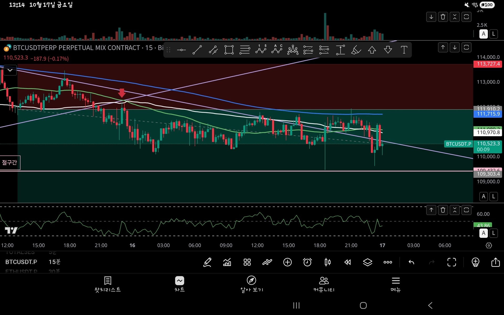Image resolution: width=504 pixels, height=315 pixels.
Task: Click the 절구간 label on the horizontal line
Action: click(10, 162)
